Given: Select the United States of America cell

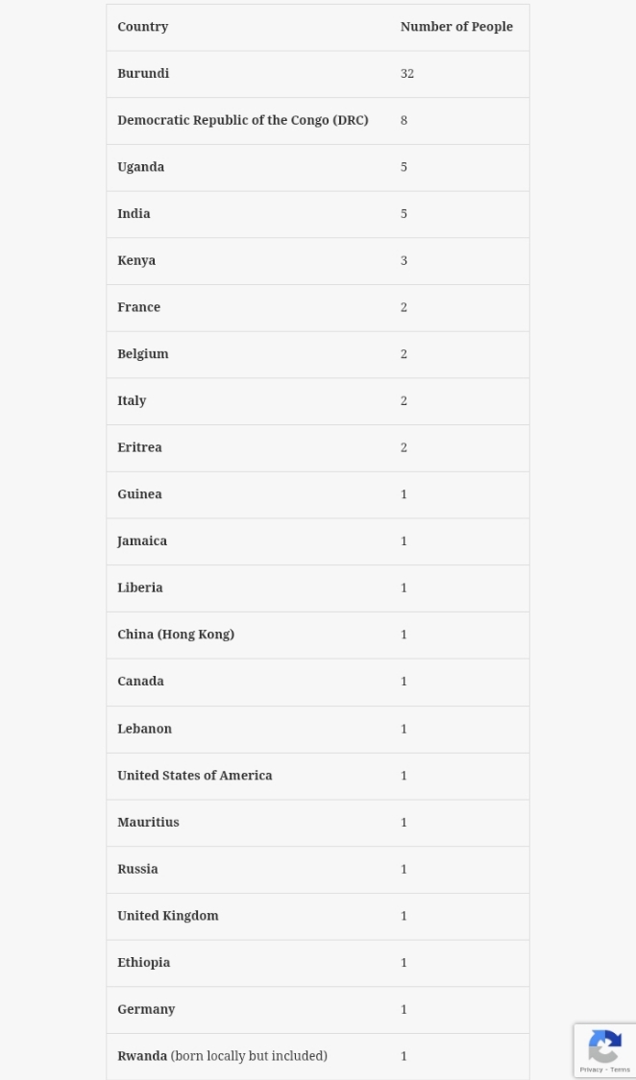Looking at the screenshot, I should 195,776.
